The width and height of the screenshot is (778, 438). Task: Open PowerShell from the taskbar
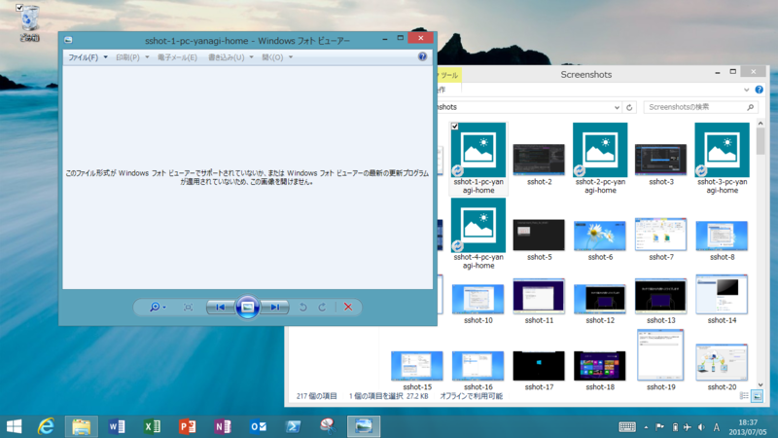[293, 426]
